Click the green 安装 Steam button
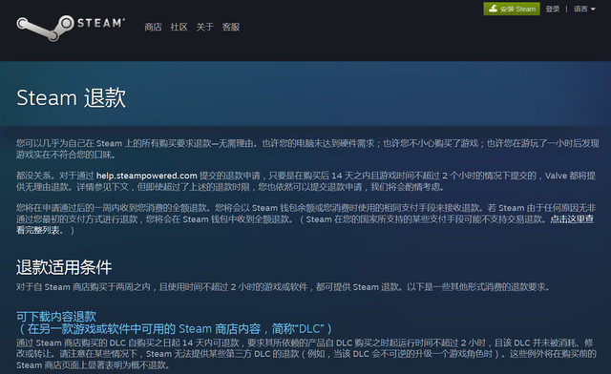The height and width of the screenshot is (374, 611). click(512, 9)
